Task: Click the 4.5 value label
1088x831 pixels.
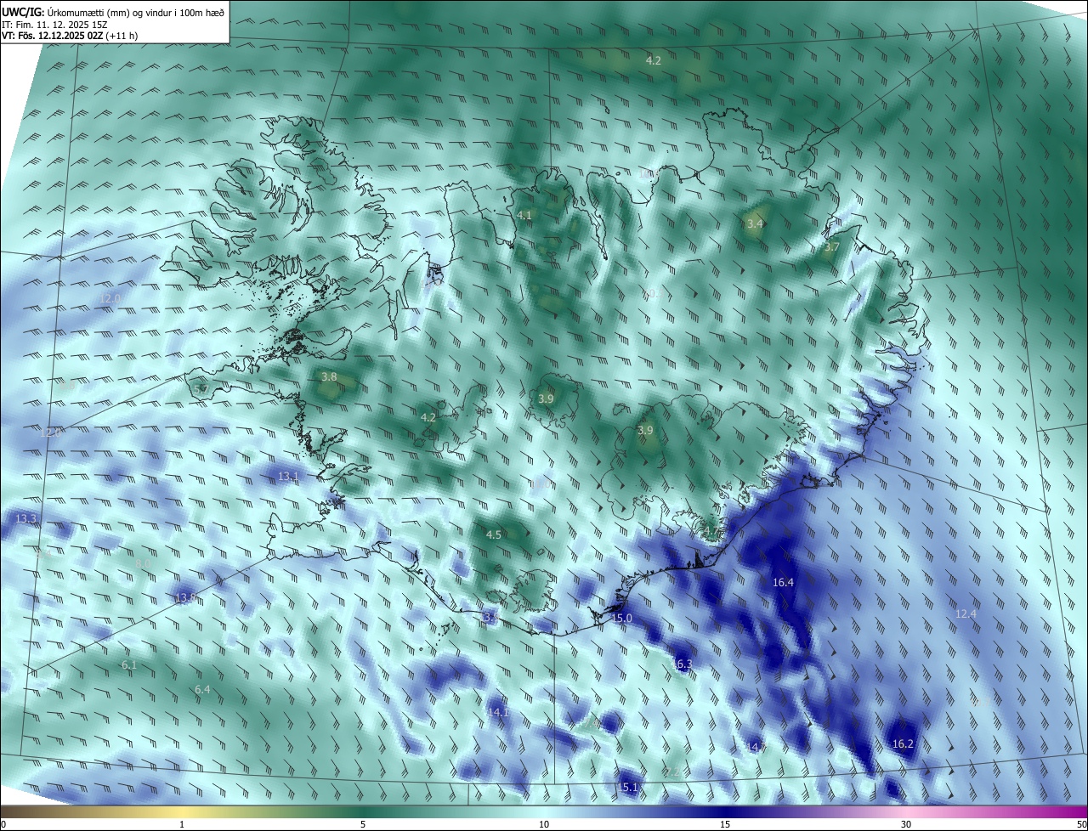Action: pos(493,534)
